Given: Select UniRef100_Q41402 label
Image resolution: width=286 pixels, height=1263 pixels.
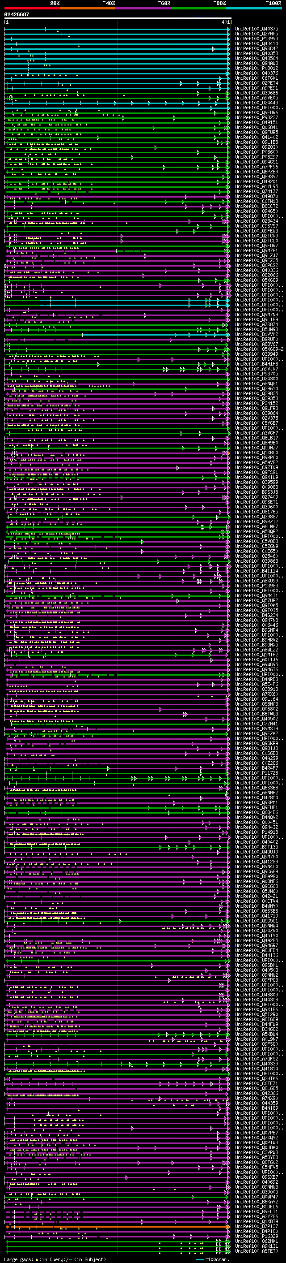Looking at the screenshot, I should click(257, 137).
